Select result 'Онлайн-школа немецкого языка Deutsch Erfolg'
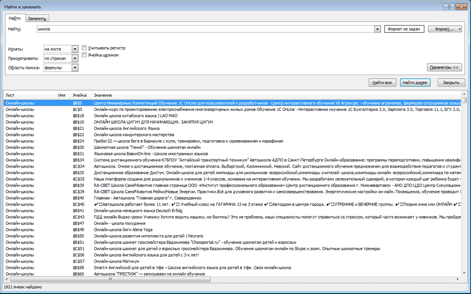Viewport: 471px width, 294px height. click(x=232, y=211)
